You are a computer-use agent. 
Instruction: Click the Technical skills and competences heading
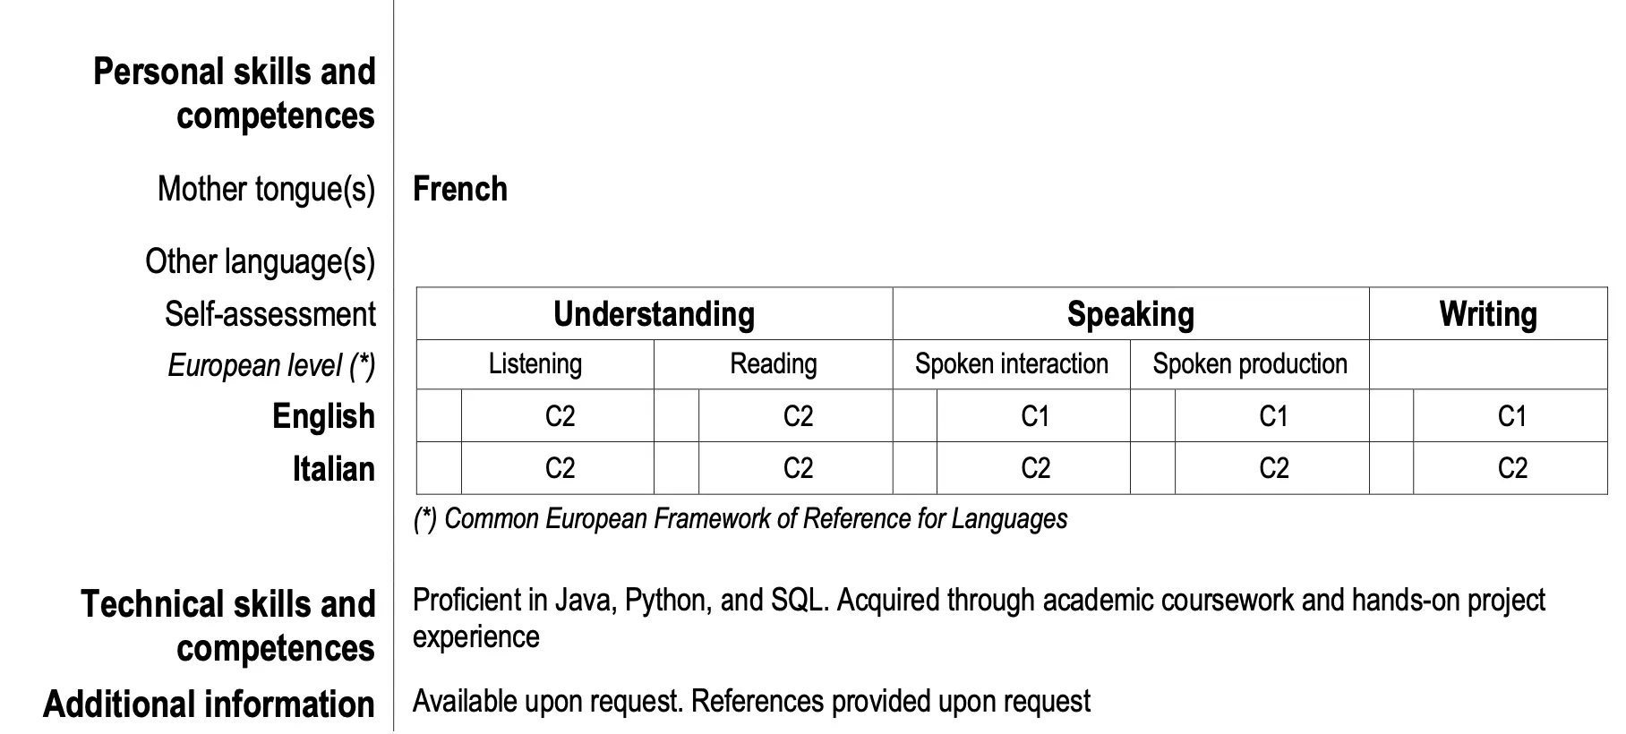pos(228,626)
